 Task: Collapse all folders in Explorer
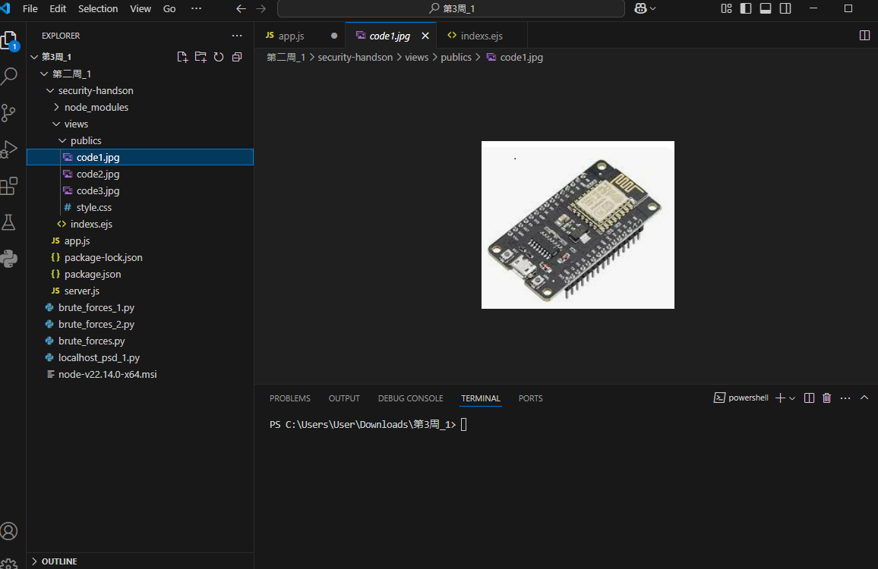tap(237, 57)
